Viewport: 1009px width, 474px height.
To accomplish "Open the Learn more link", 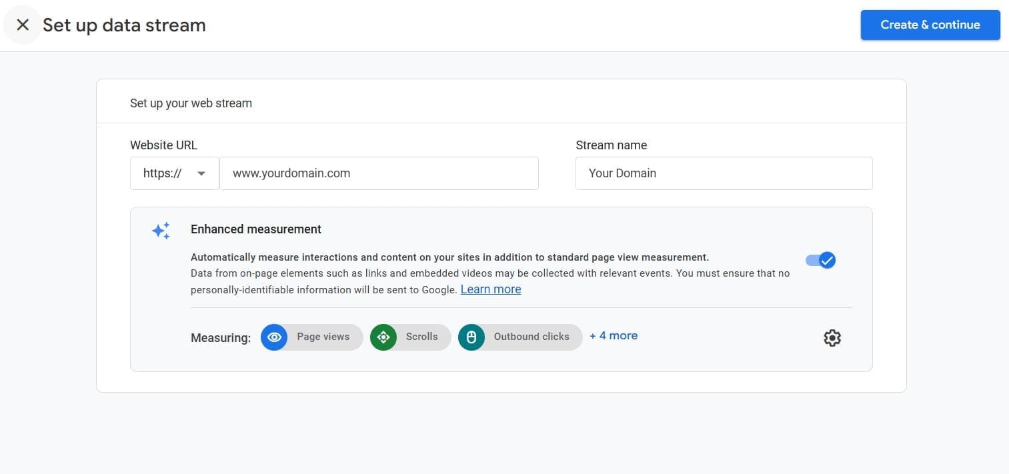I will point(490,289).
